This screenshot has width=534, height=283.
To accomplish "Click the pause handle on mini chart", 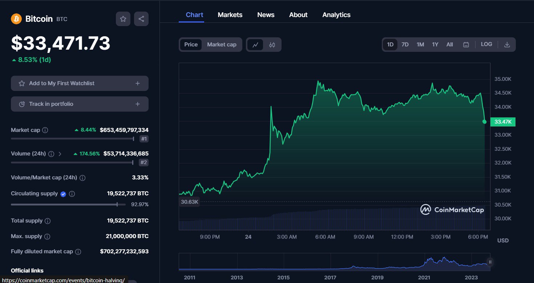I will click(x=490, y=262).
